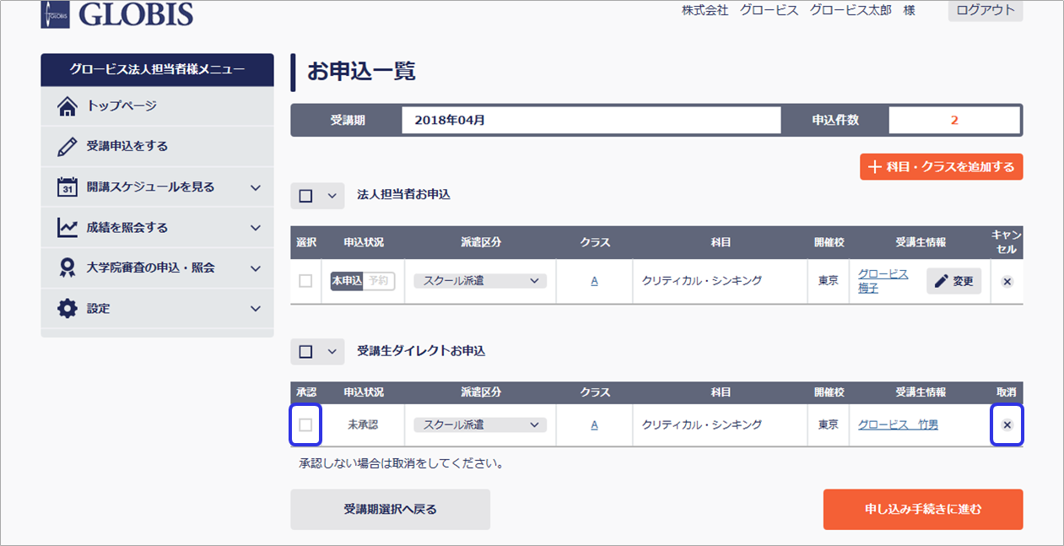Image resolution: width=1064 pixels, height=546 pixels.
Task: Click 科目・クラスを追加する button
Action: (x=942, y=167)
